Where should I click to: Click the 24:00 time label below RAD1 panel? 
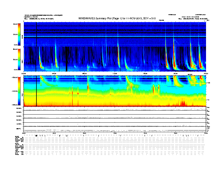[x=206, y=73]
